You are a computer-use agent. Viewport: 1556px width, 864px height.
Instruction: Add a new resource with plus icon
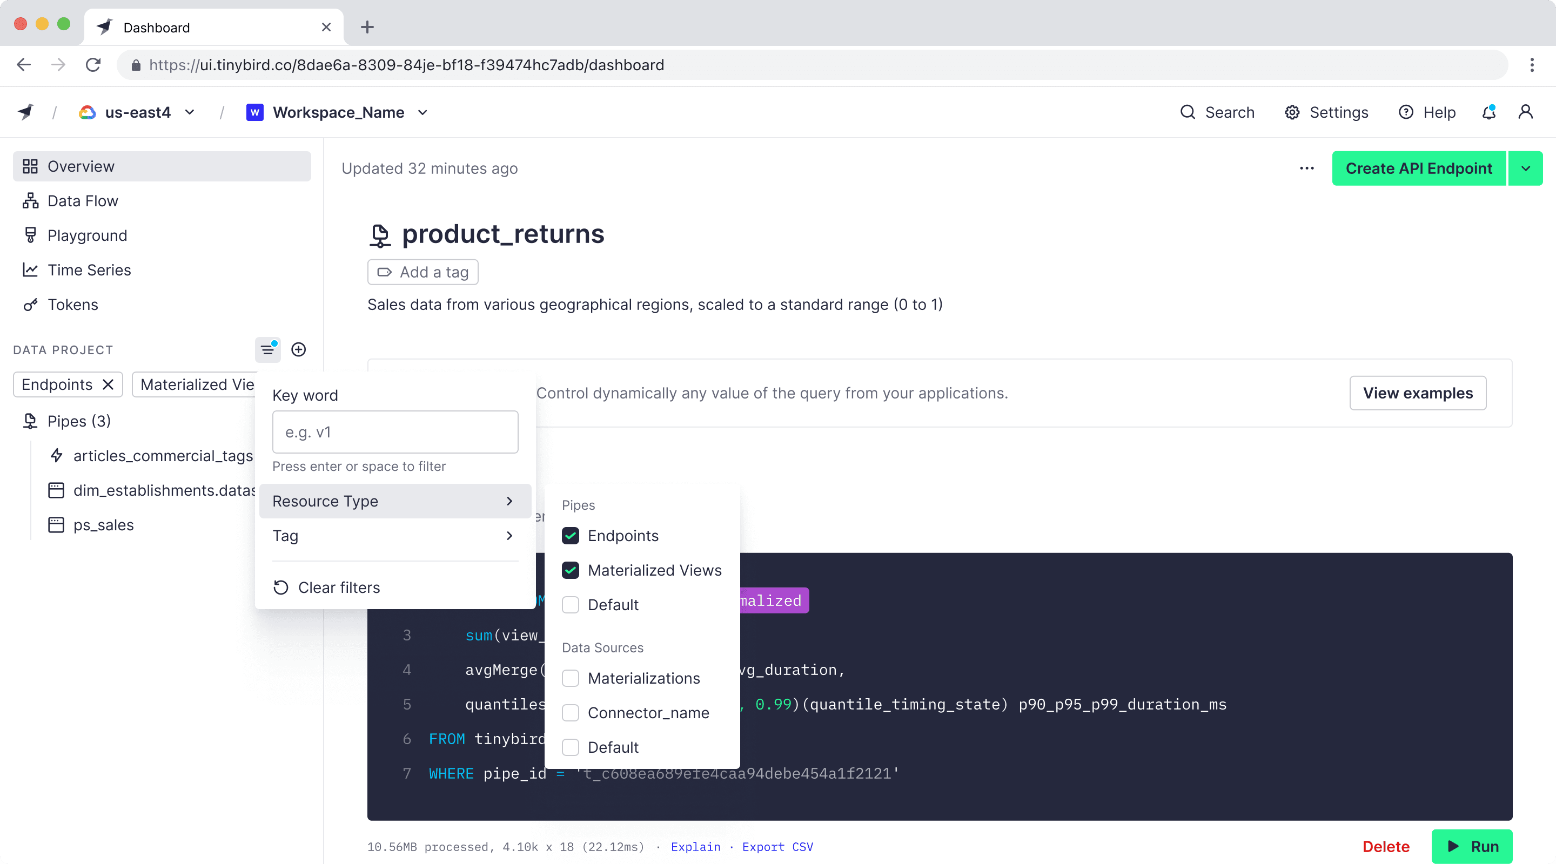click(298, 350)
